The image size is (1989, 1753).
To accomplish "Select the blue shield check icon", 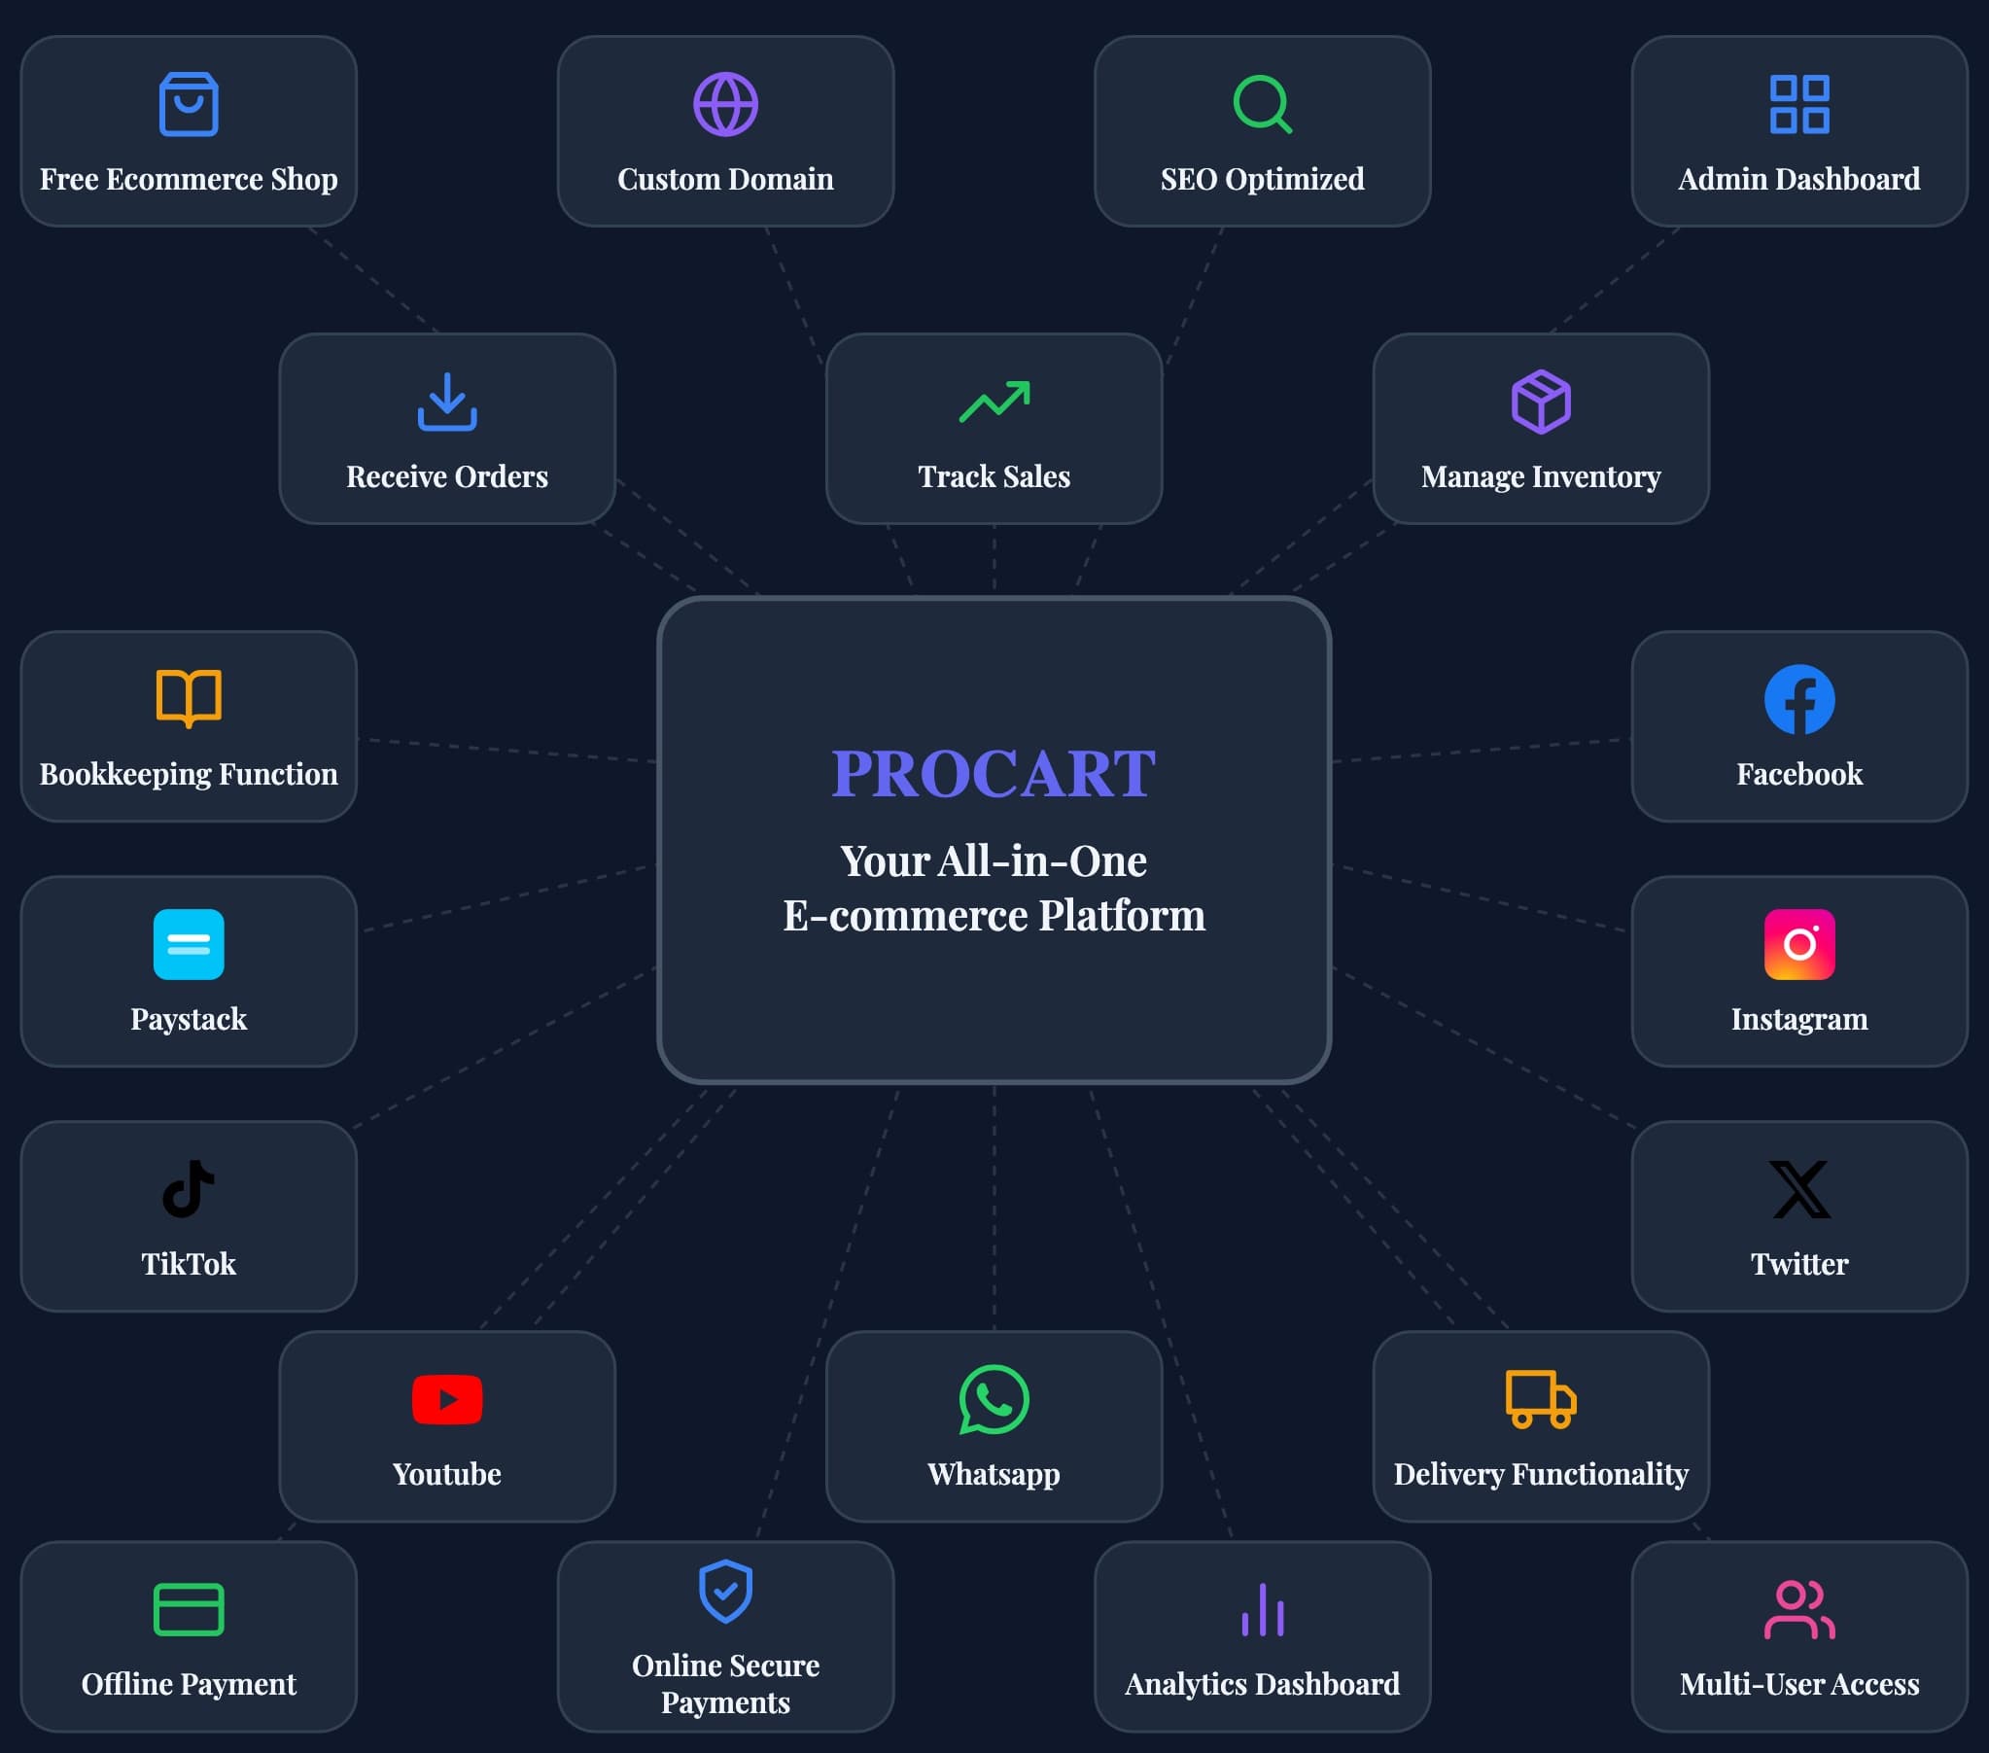I will tap(726, 1592).
